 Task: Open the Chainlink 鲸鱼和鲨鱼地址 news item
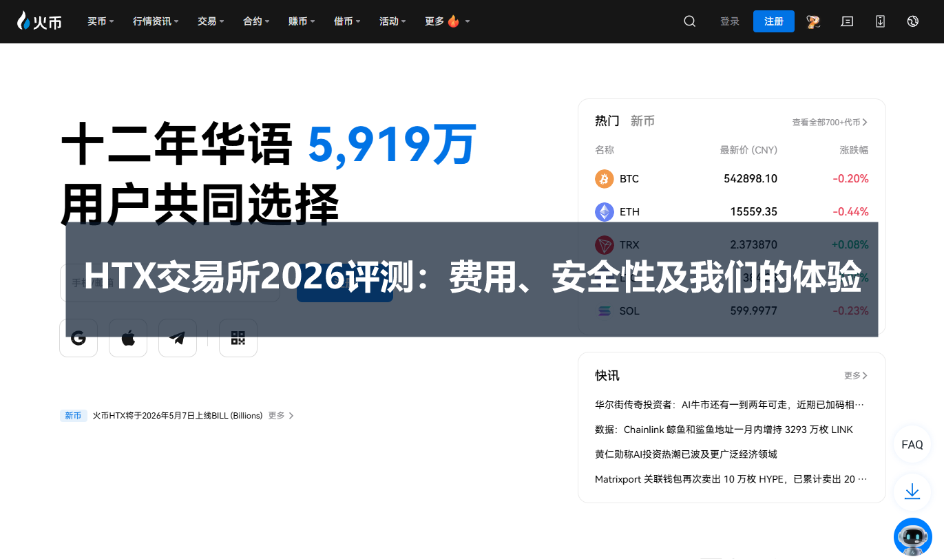[x=724, y=430]
